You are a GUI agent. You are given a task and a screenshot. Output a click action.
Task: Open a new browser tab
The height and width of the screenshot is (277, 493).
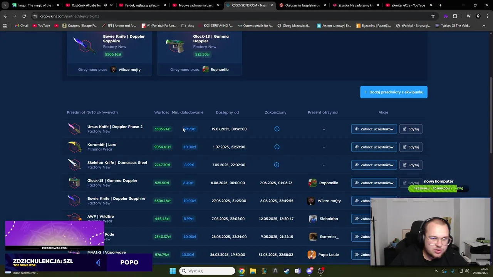click(440, 5)
